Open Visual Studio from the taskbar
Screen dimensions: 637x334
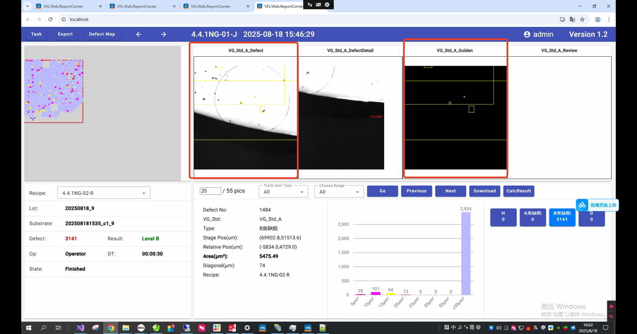click(x=80, y=328)
